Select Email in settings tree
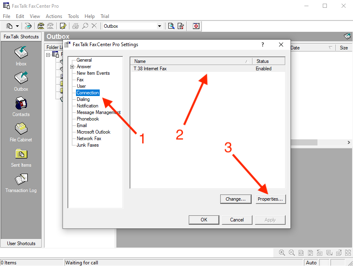 pyautogui.click(x=82, y=125)
